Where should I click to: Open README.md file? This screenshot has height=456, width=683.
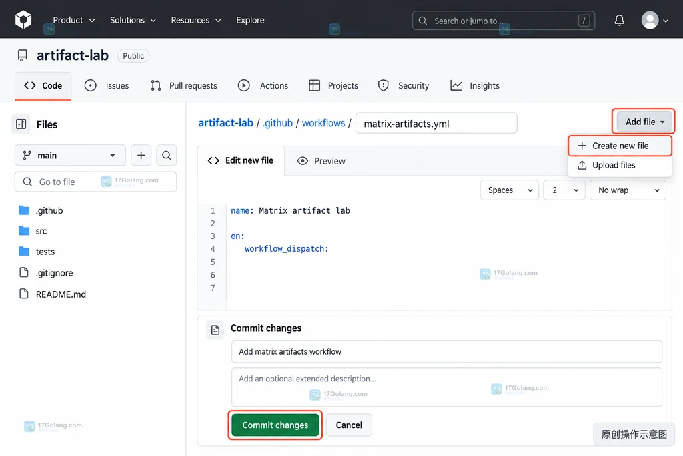(52, 294)
